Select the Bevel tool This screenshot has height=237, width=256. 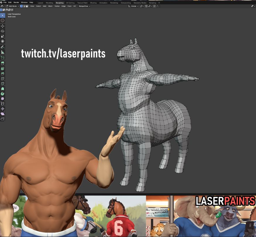pyautogui.click(x=2, y=74)
